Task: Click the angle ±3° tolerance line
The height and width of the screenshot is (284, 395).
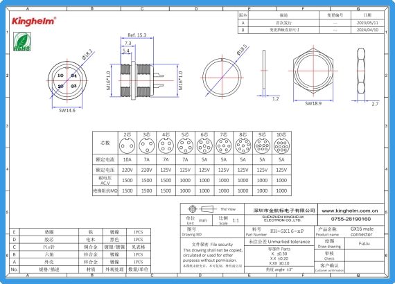Action: pyautogui.click(x=279, y=269)
